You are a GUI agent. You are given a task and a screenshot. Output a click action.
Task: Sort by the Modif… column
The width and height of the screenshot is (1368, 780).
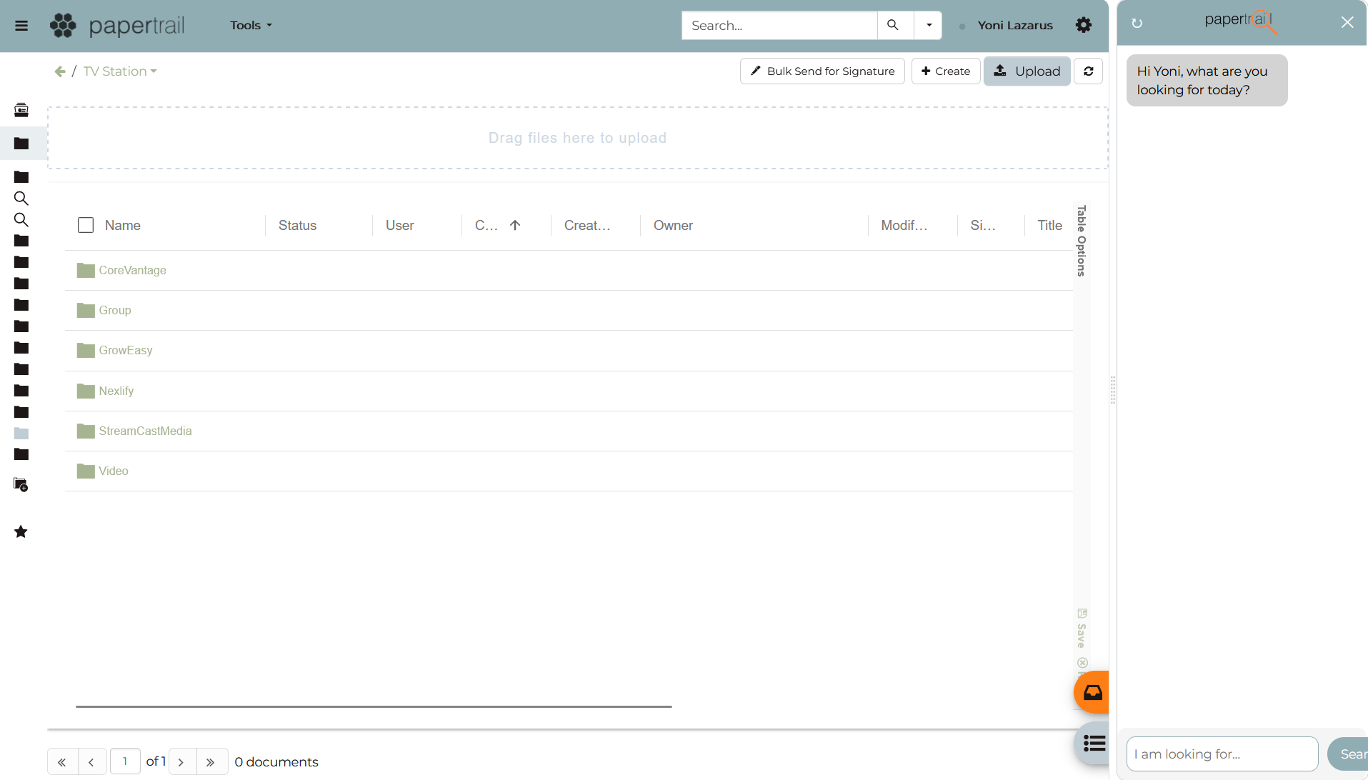coord(904,226)
